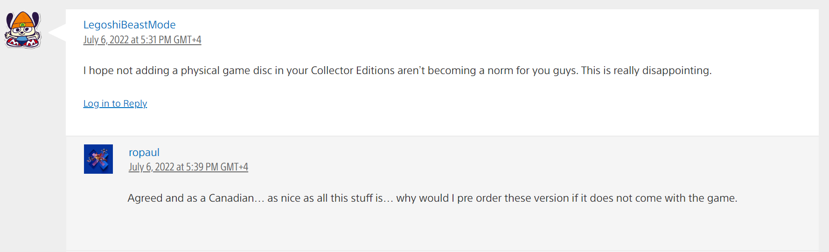Open LegoshiBeastMode's profile via username
The width and height of the screenshot is (829, 252).
129,25
